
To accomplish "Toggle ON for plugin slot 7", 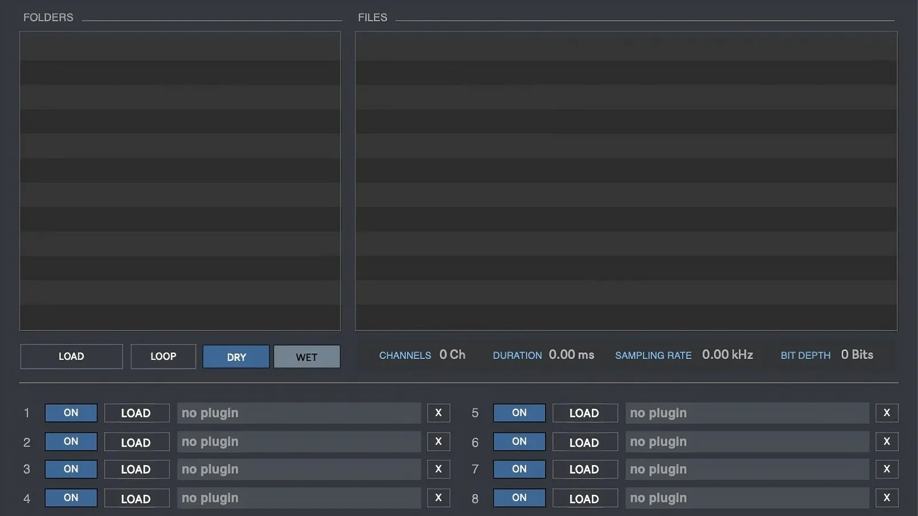I will pos(519,469).
